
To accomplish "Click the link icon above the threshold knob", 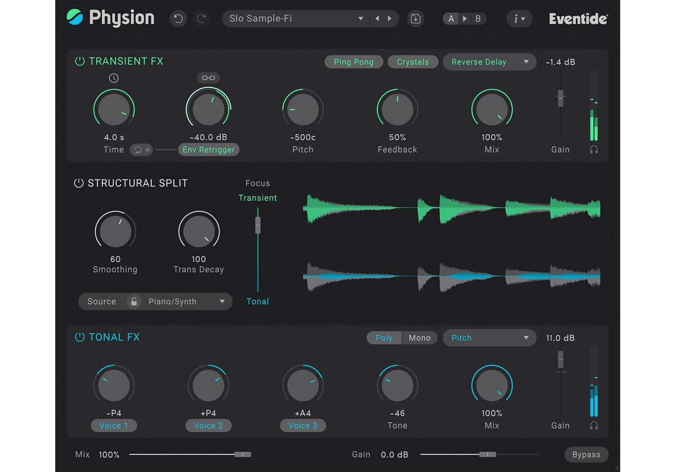I will 208,78.
